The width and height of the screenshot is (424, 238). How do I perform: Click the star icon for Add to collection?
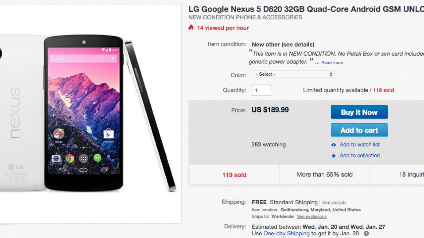(334, 156)
